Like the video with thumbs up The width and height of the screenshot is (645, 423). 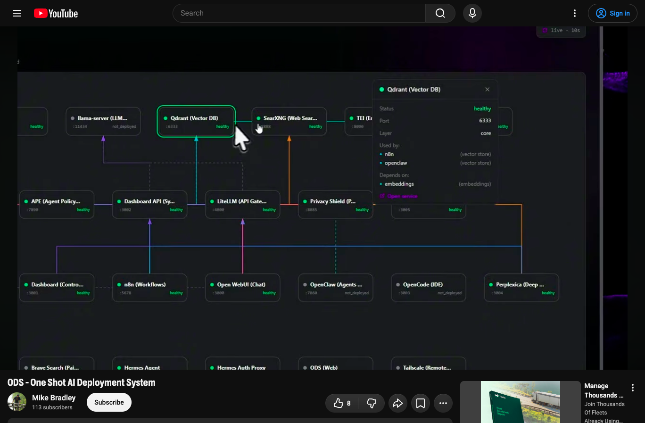[342, 403]
